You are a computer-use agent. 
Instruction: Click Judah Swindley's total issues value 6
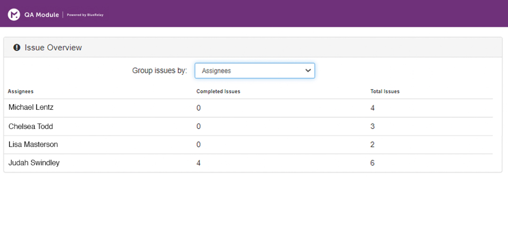coord(373,163)
